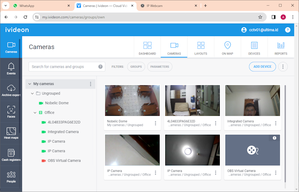The width and height of the screenshot is (299, 192).
Task: Open 4L04833PAG6E32D card options menu
Action: pyautogui.click(x=215, y=123)
